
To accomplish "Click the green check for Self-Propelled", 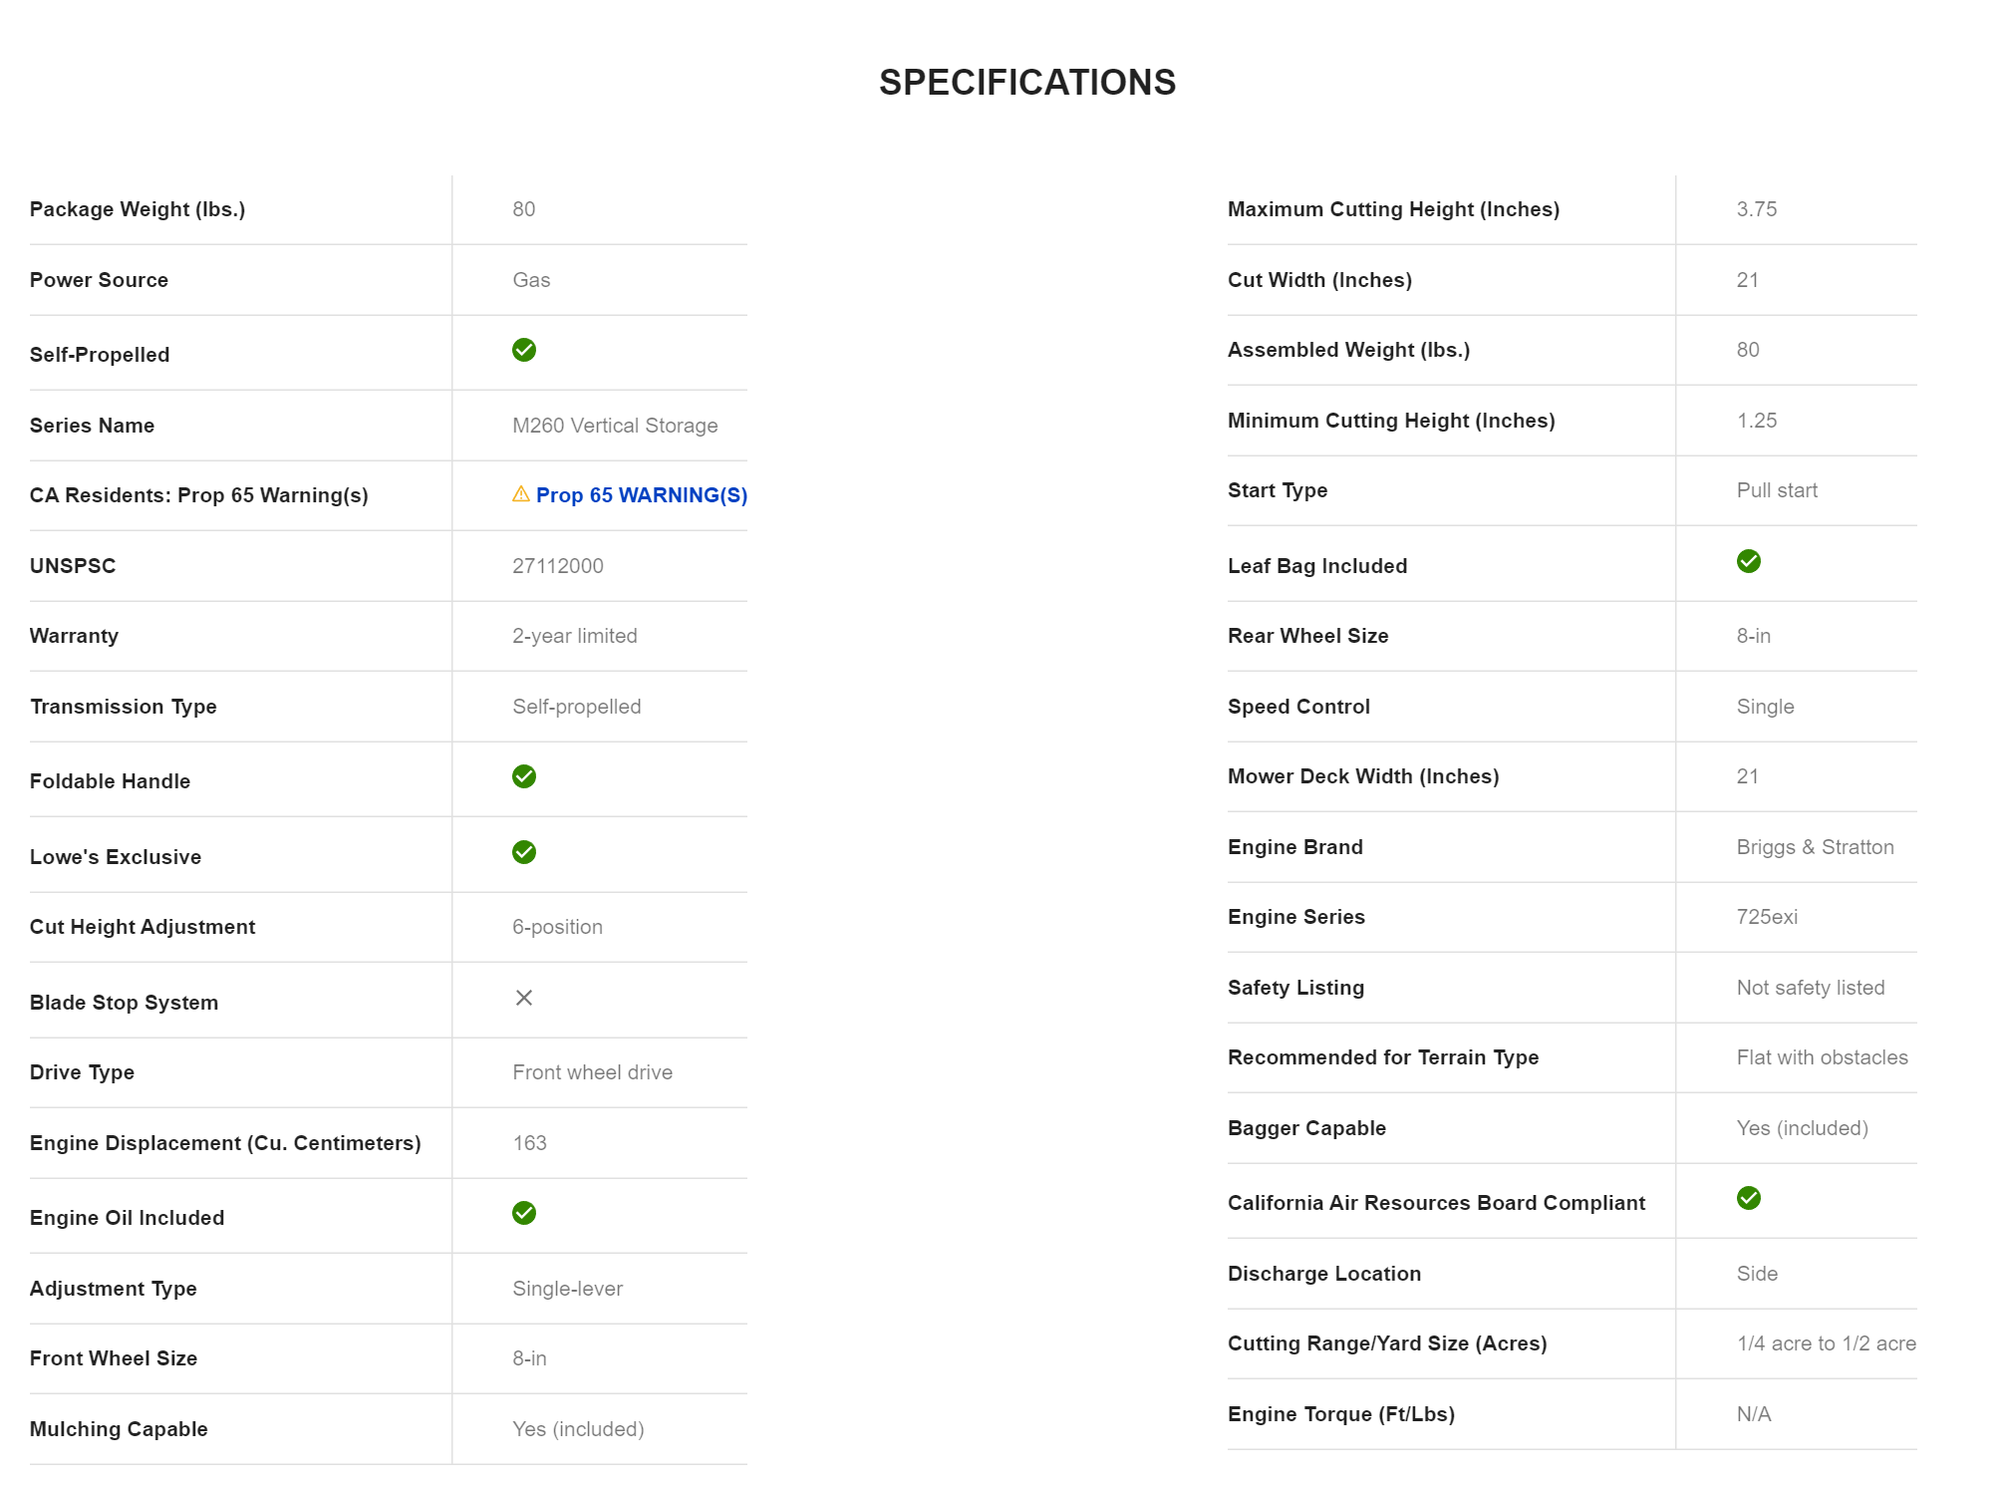I will (x=524, y=350).
